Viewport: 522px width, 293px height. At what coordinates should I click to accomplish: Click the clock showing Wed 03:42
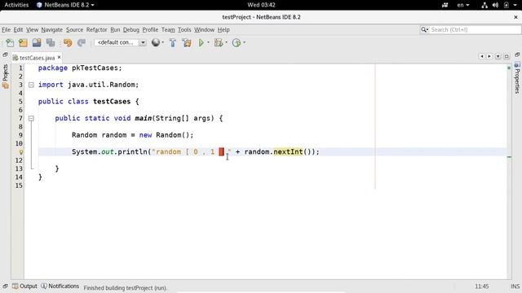[261, 5]
